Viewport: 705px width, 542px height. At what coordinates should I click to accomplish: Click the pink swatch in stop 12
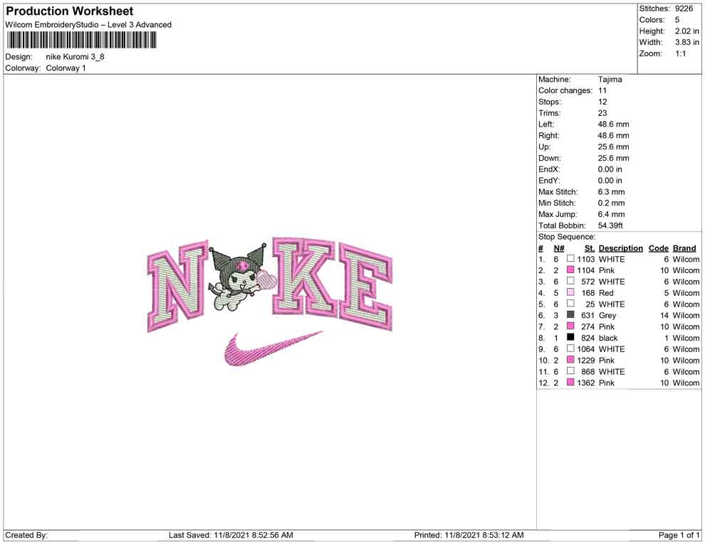point(570,382)
